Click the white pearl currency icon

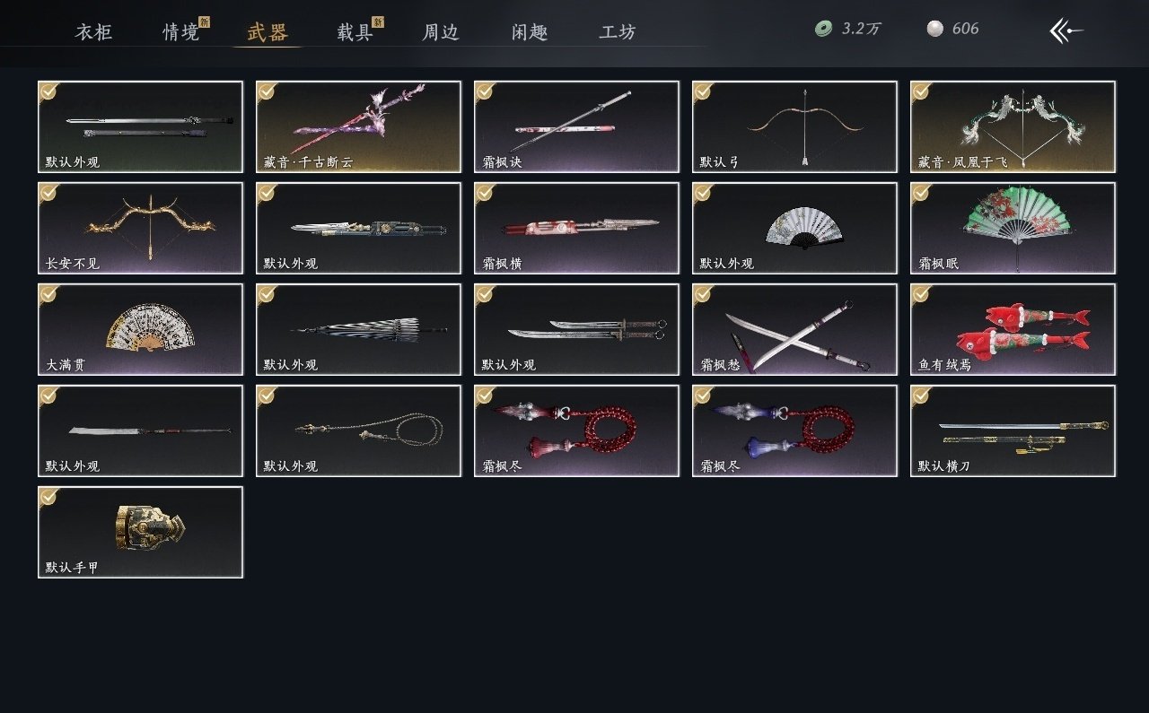tap(934, 29)
